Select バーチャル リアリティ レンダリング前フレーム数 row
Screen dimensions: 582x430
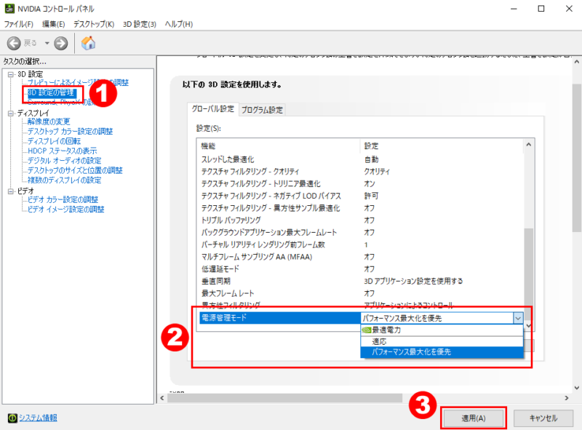point(362,244)
